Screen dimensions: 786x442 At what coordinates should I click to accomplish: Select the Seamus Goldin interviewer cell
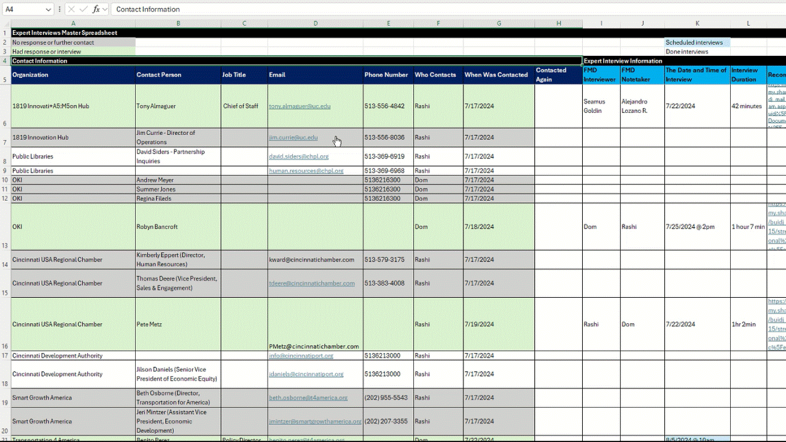point(601,106)
